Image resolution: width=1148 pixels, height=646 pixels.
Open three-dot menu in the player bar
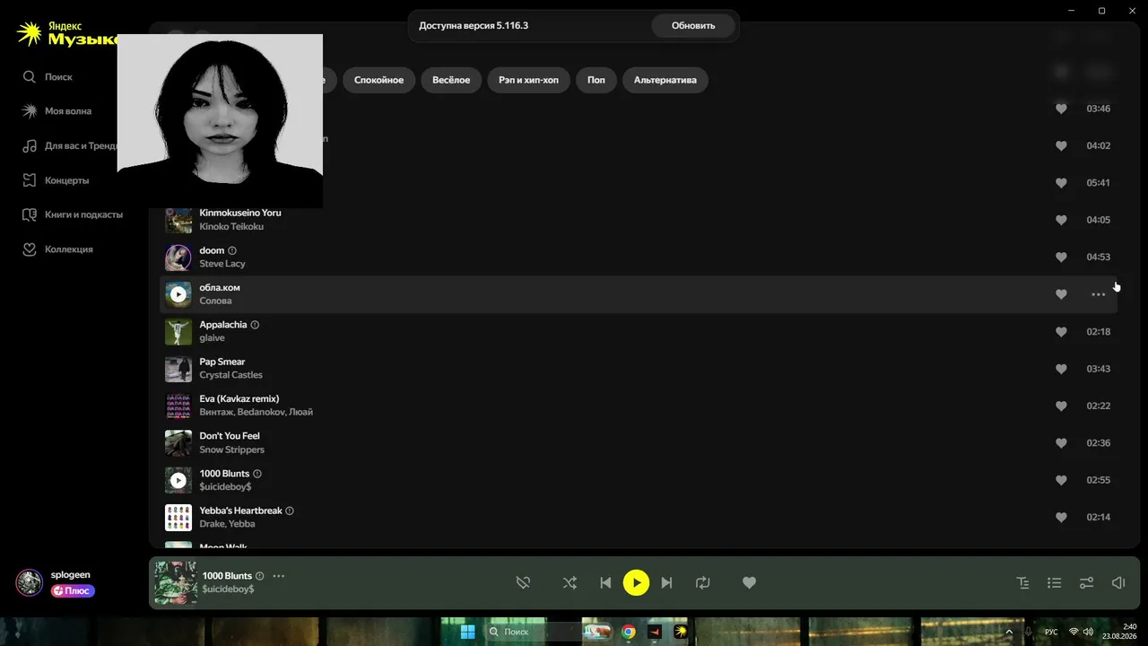tap(279, 576)
